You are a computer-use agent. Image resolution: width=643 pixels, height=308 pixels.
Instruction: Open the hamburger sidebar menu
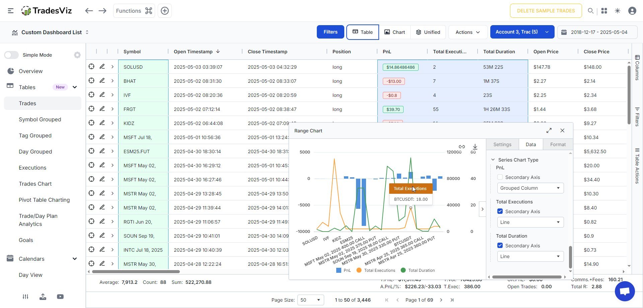tap(11, 11)
